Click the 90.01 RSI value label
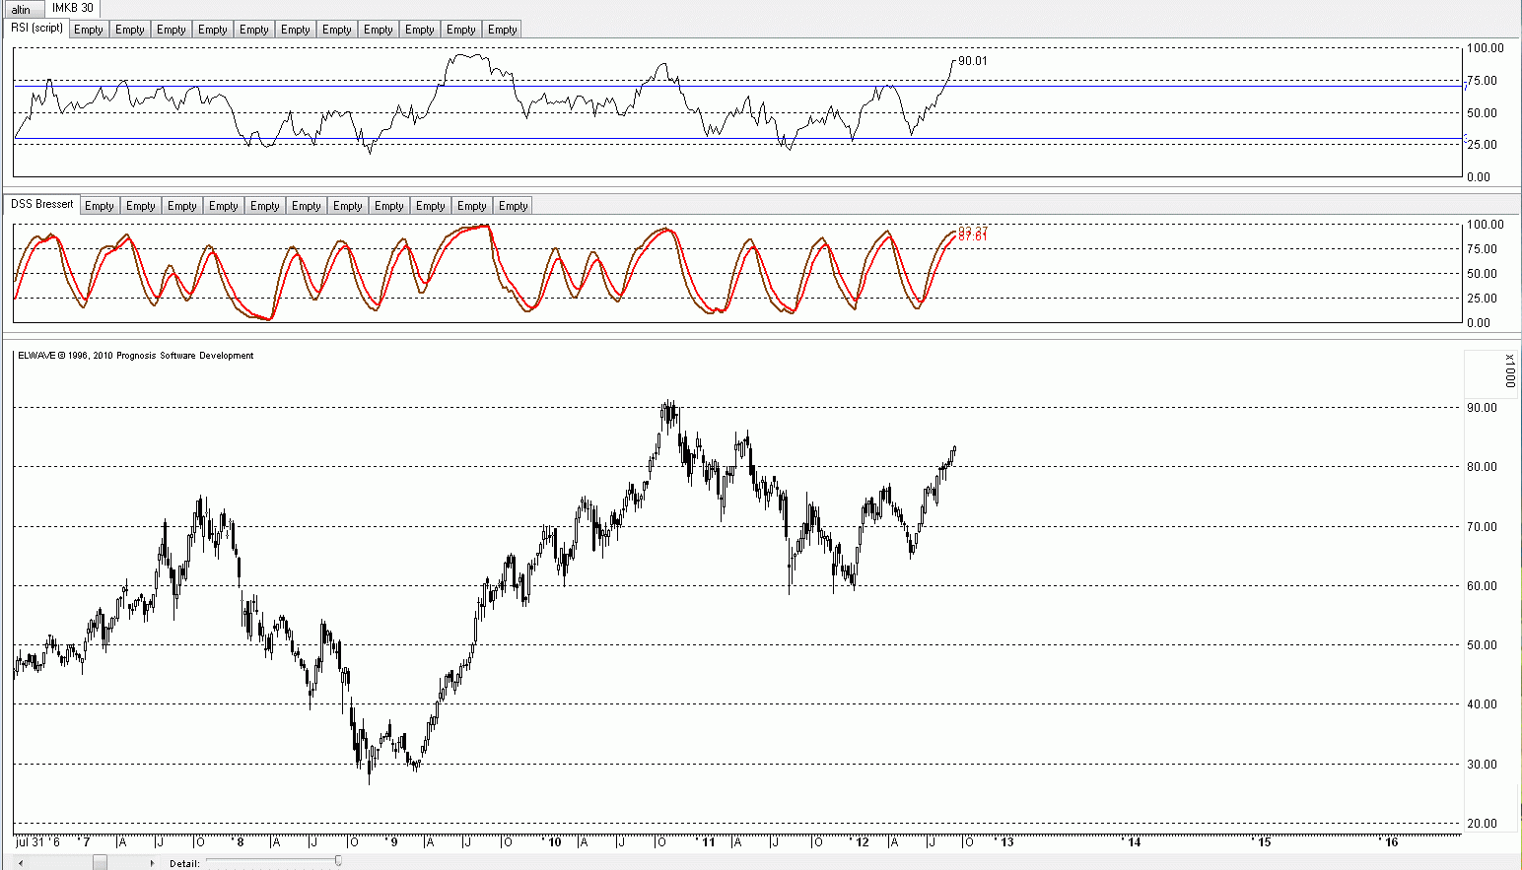This screenshot has width=1522, height=870. (973, 61)
